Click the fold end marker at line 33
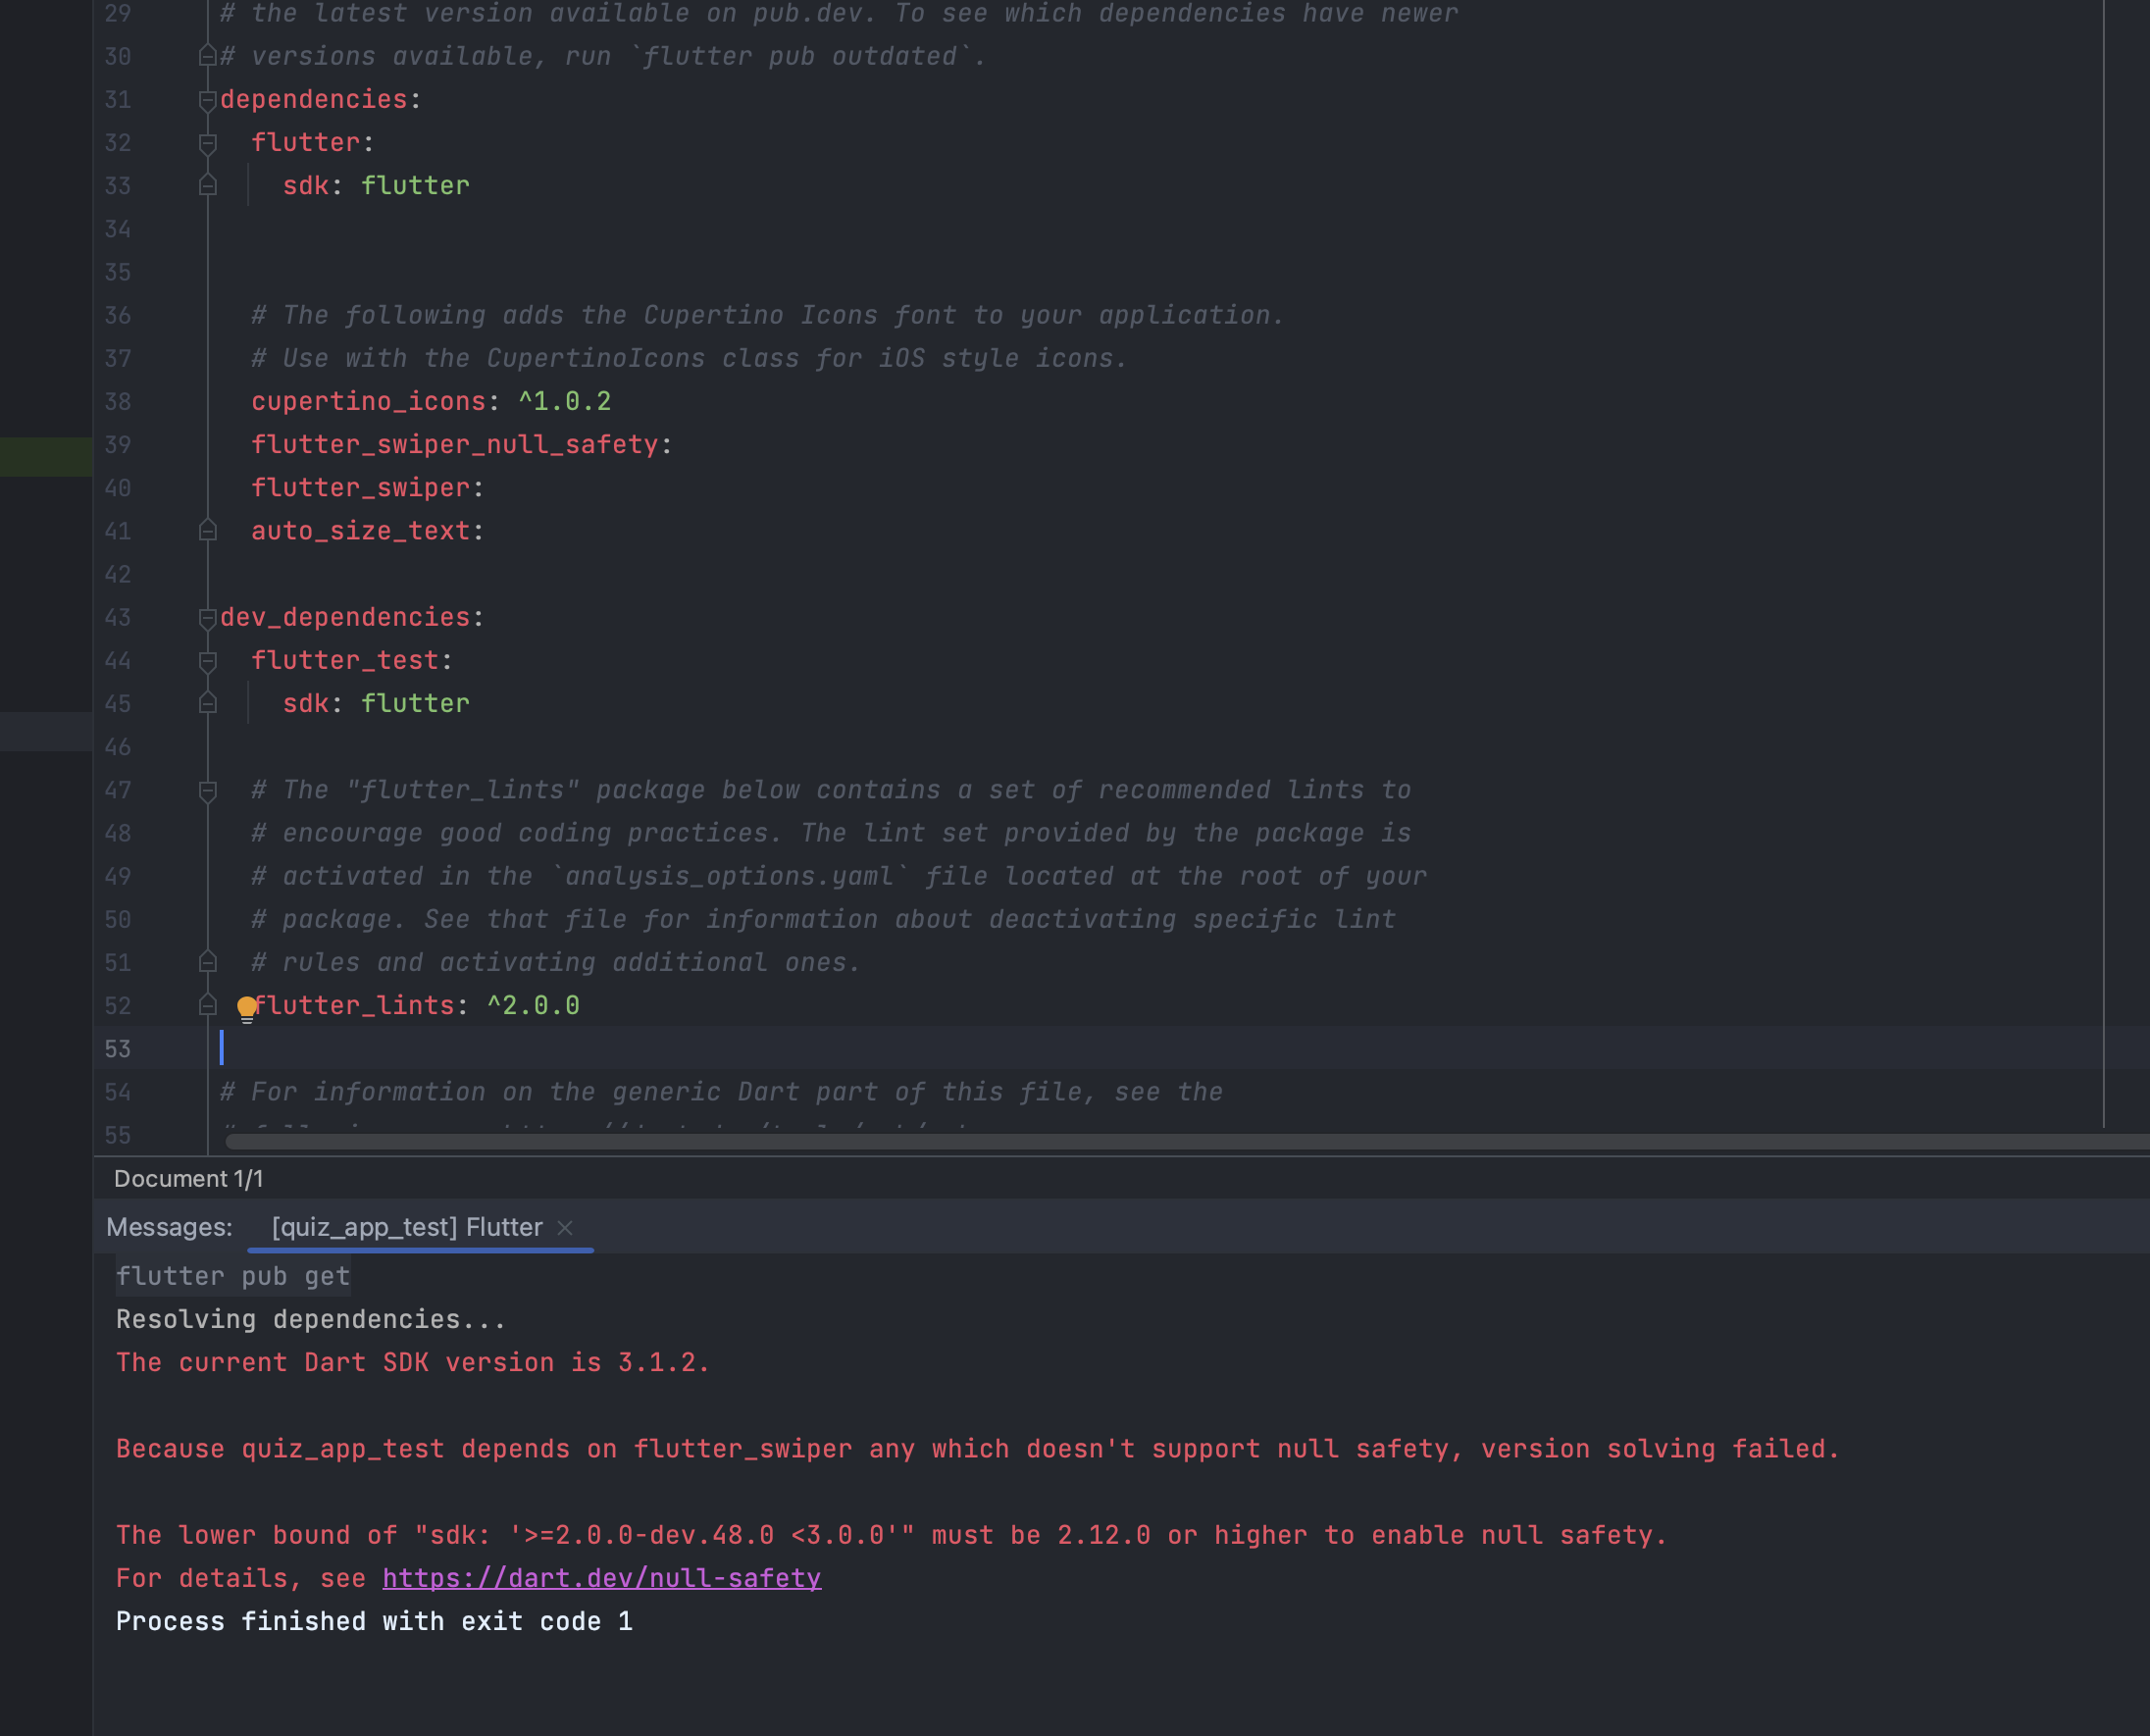Viewport: 2150px width, 1736px height. [208, 186]
